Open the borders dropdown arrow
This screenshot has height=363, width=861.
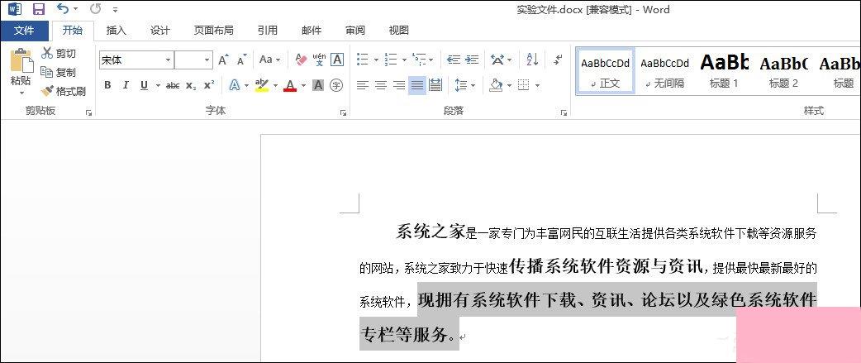537,86
